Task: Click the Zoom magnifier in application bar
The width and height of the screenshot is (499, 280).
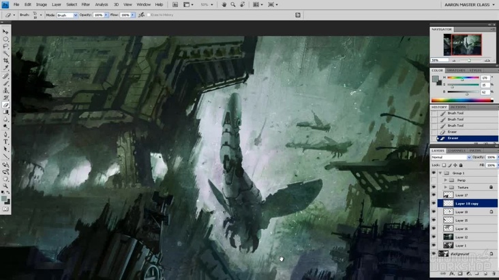Action: click(x=233, y=5)
